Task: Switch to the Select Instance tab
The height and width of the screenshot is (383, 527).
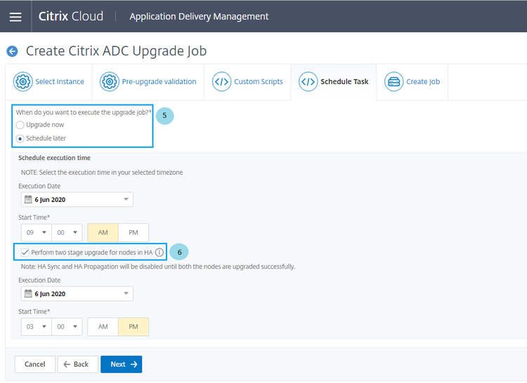Action: point(49,82)
